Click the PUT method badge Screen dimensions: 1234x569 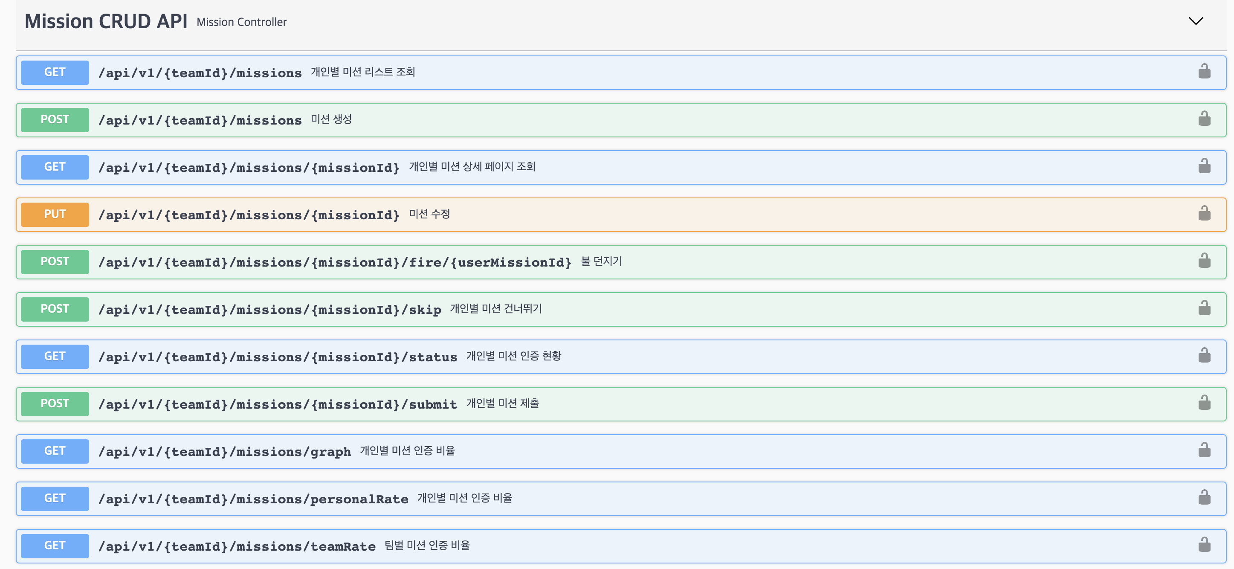[55, 214]
